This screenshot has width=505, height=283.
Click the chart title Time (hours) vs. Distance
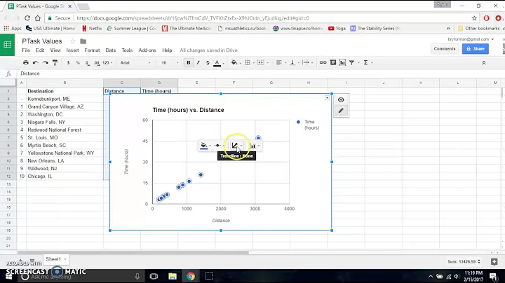click(189, 110)
